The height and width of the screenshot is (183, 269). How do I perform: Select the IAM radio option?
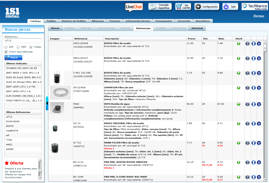pyautogui.click(x=6, y=47)
